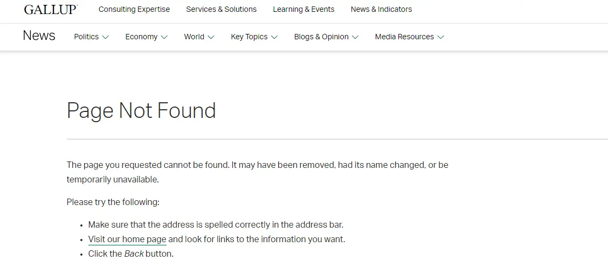The width and height of the screenshot is (608, 275).
Task: Open Services & Solutions menu item
Action: pos(222,9)
